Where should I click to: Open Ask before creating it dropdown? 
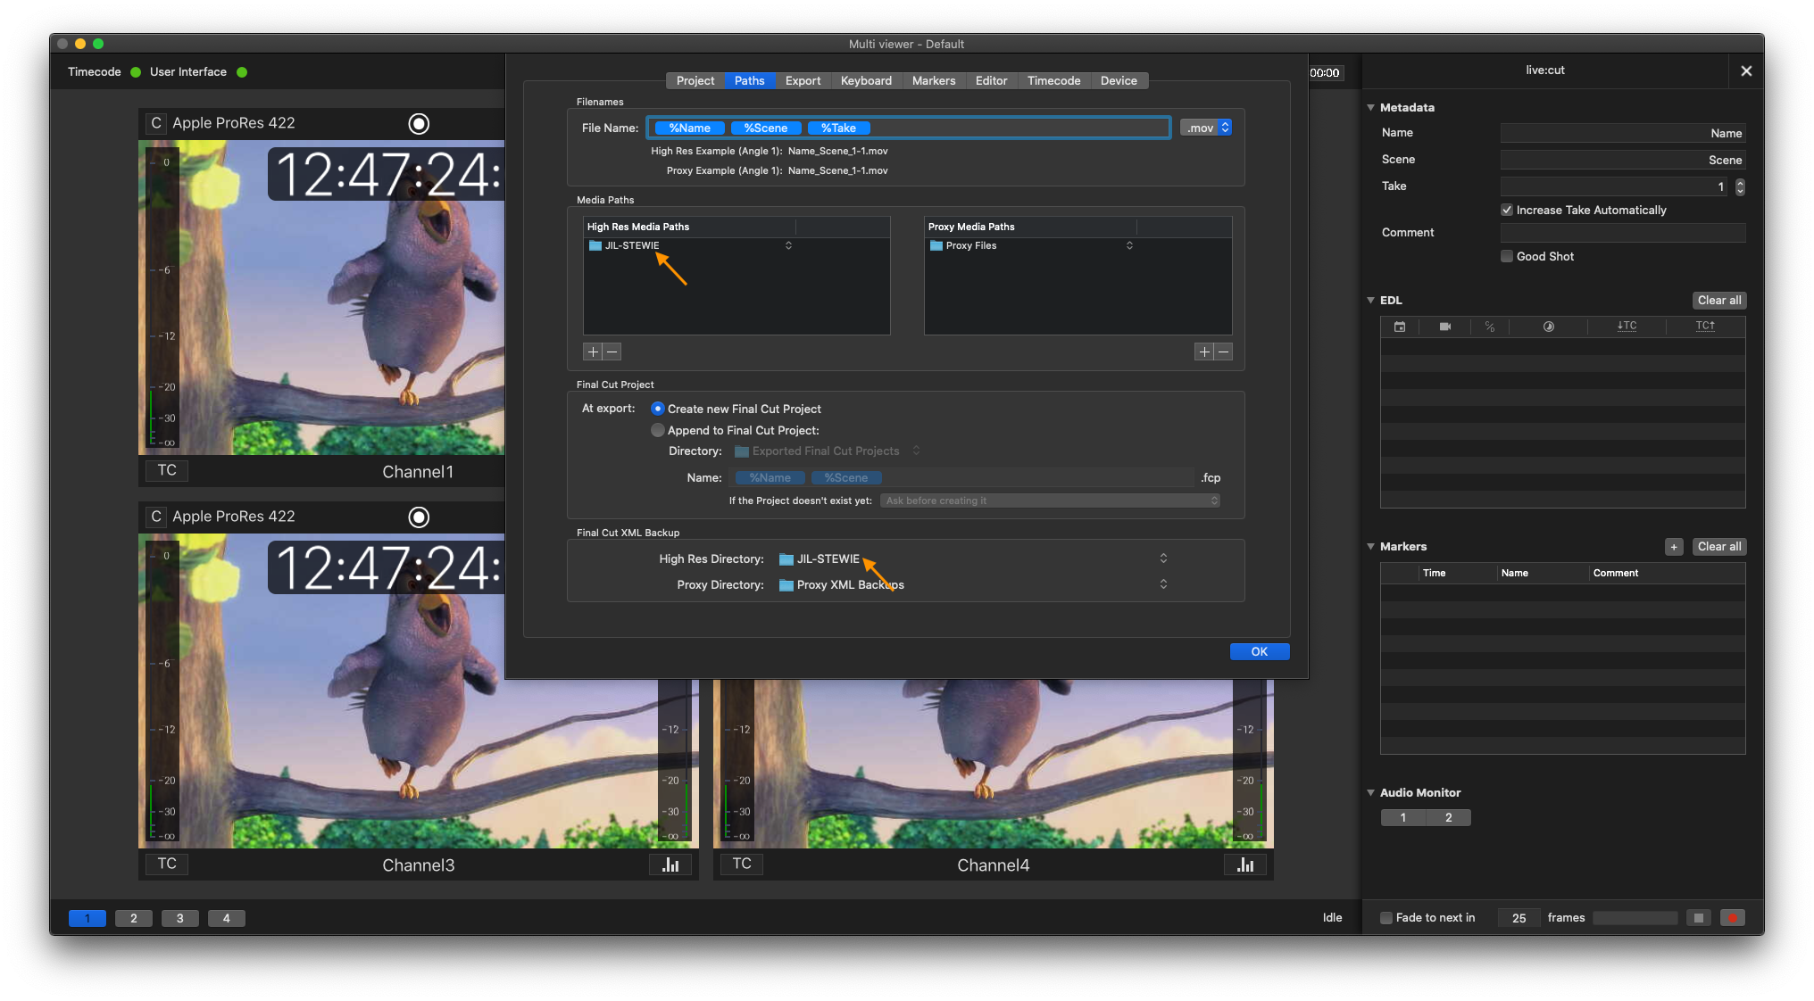tap(1050, 500)
